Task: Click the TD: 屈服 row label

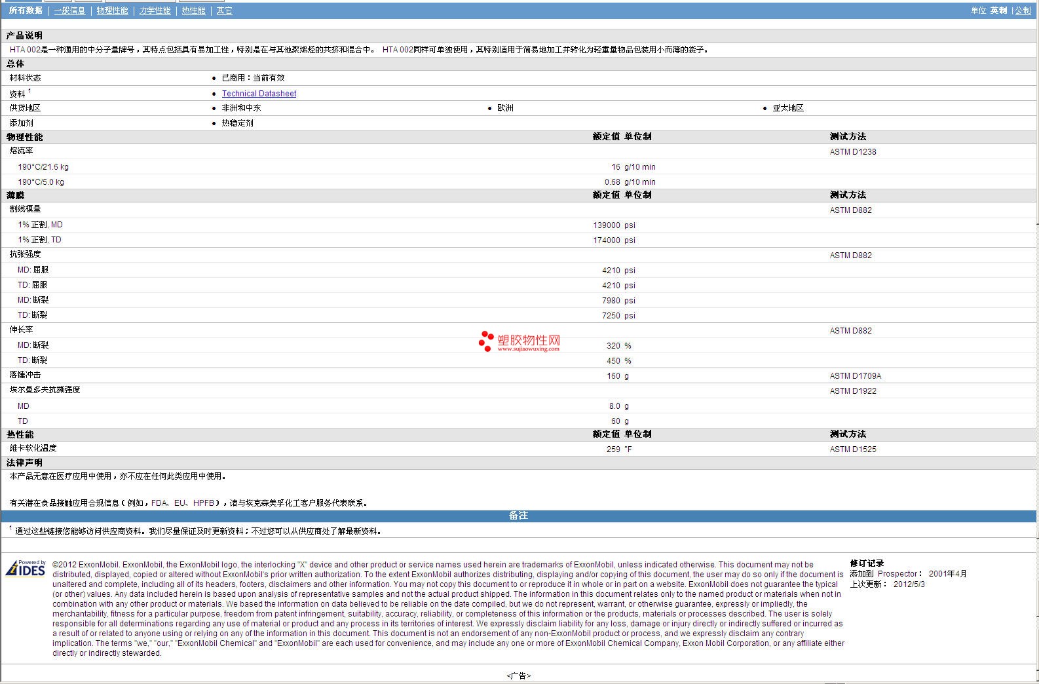Action: [x=32, y=285]
